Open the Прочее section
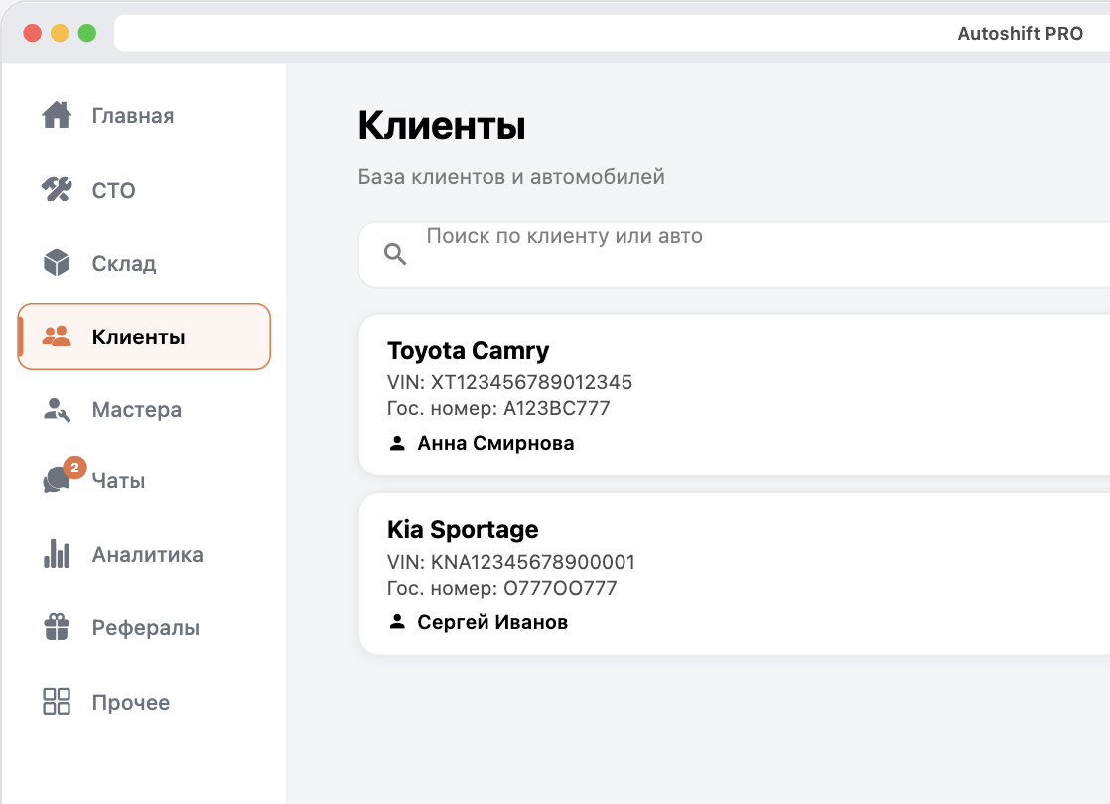 [x=144, y=702]
